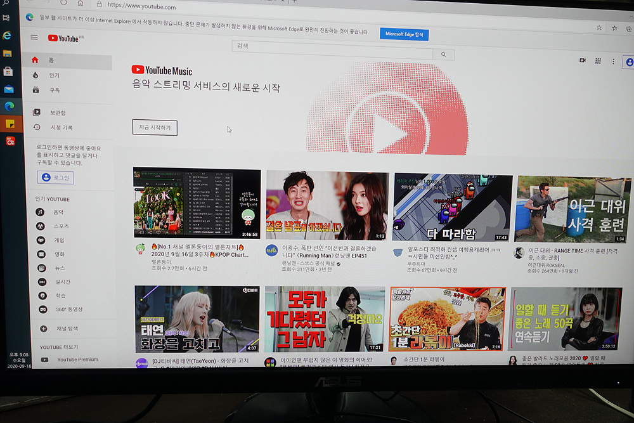Click the library icon beside 보관함
The width and height of the screenshot is (634, 423).
(x=37, y=112)
